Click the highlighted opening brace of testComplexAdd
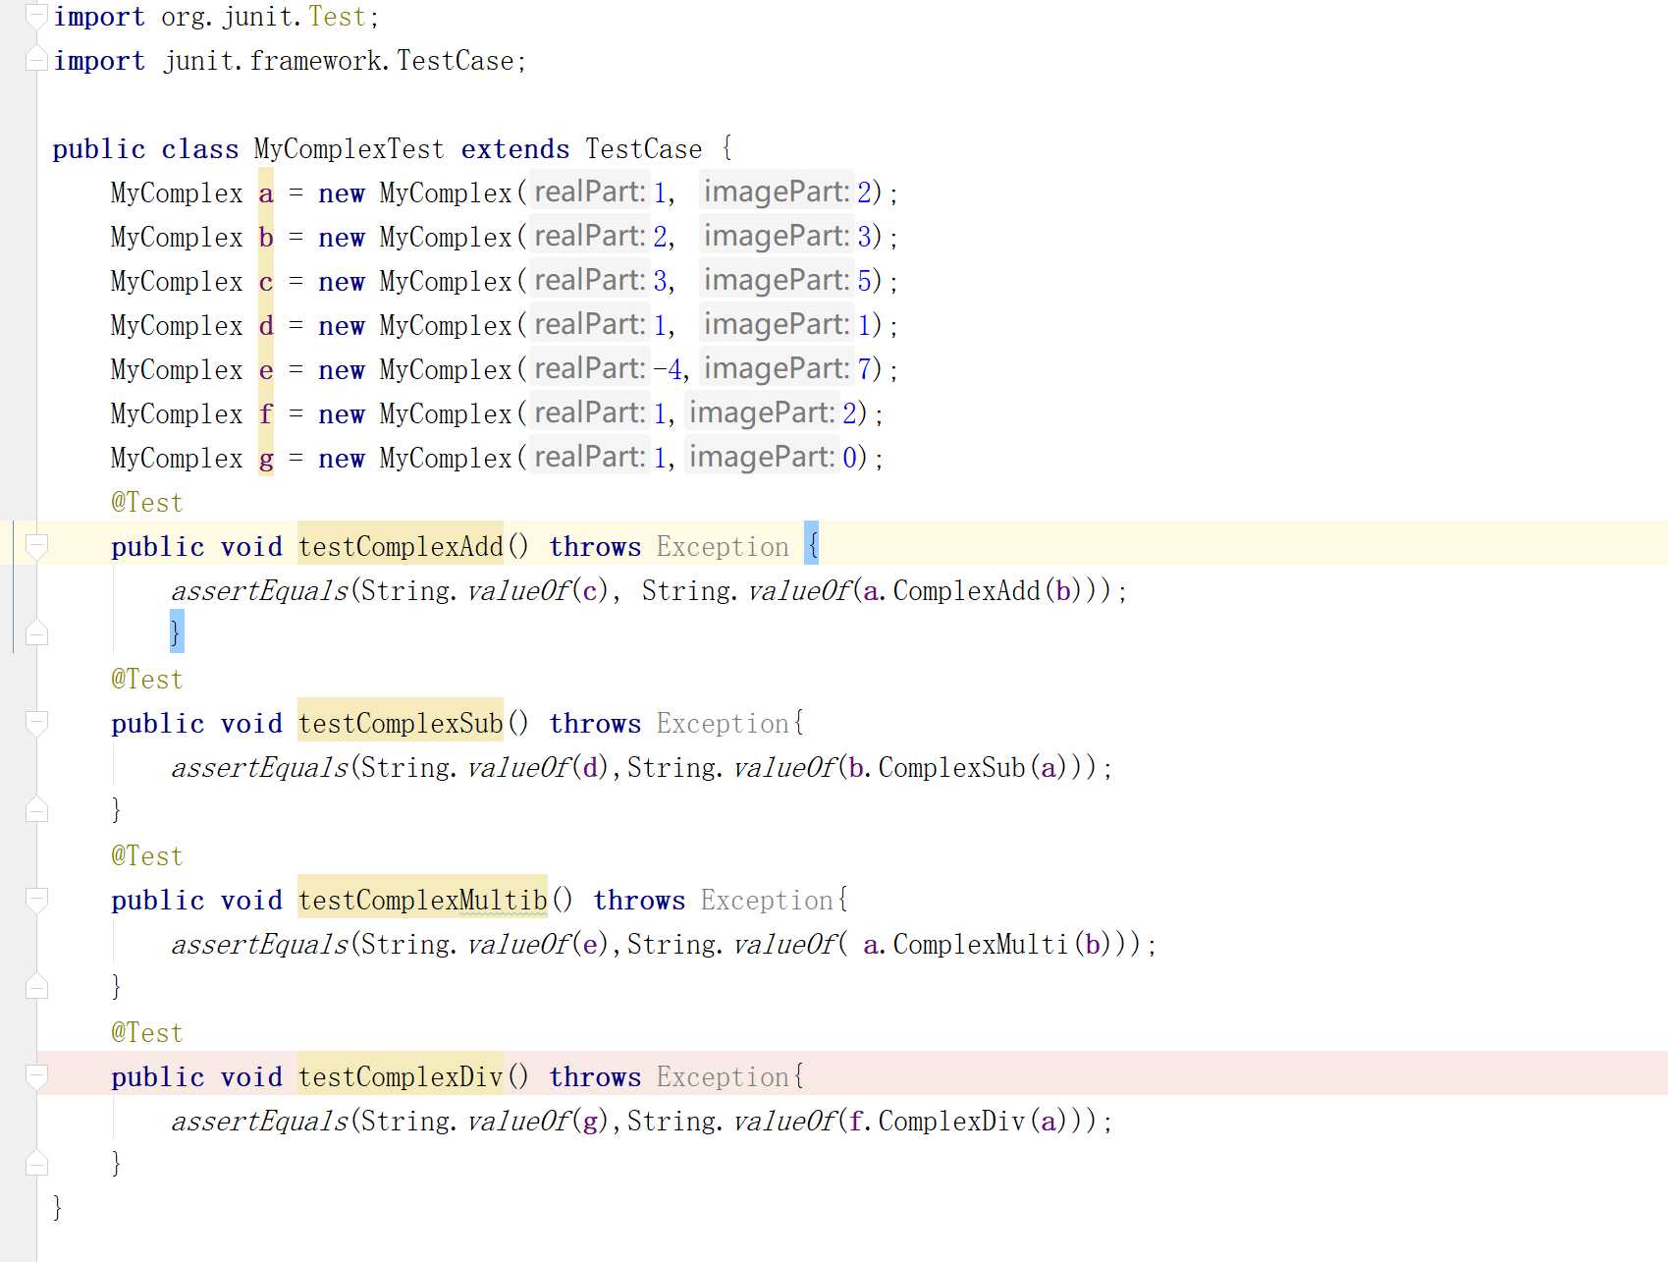 [811, 545]
